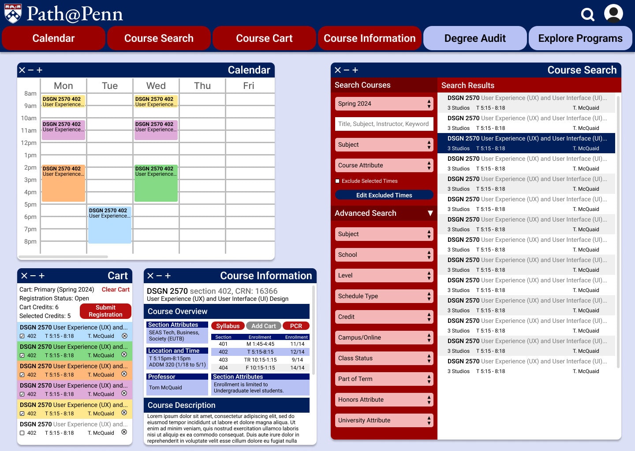Go to the Course Search nav tab
This screenshot has height=451, width=635.
159,38
